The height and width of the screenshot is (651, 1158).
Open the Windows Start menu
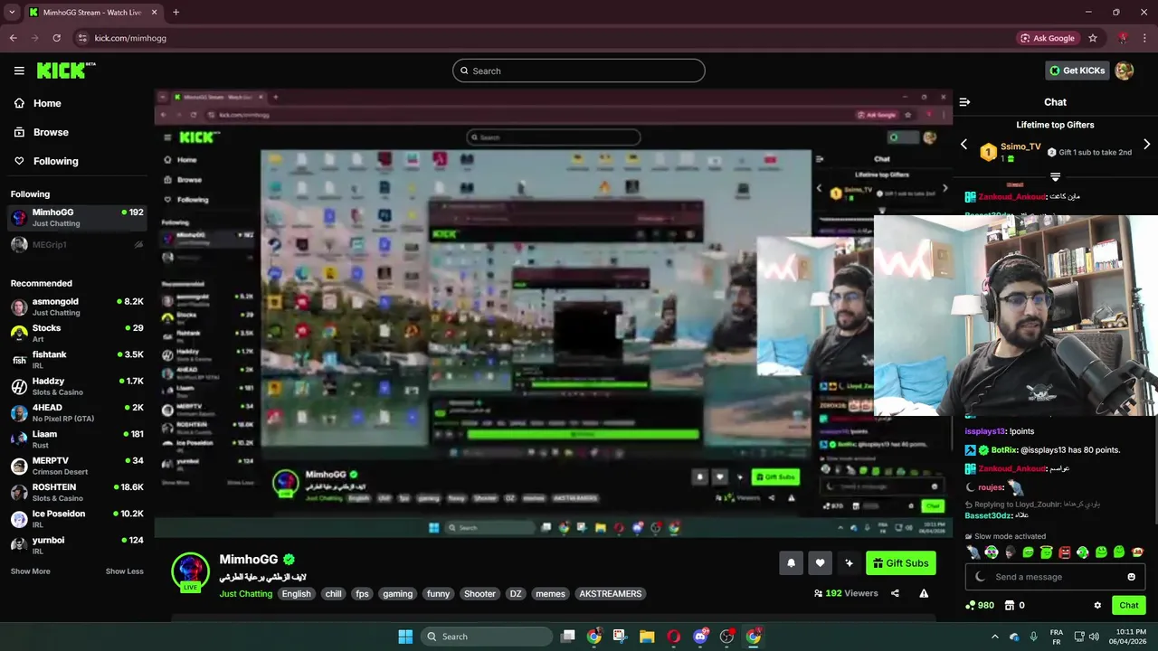click(405, 637)
